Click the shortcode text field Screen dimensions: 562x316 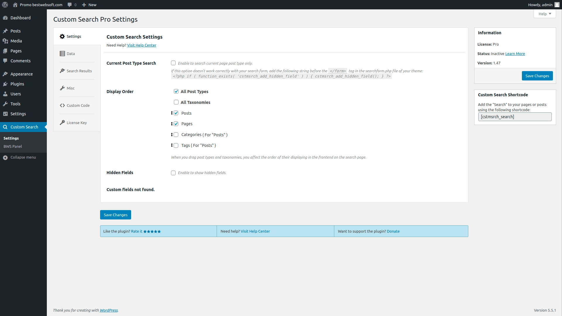(x=515, y=117)
